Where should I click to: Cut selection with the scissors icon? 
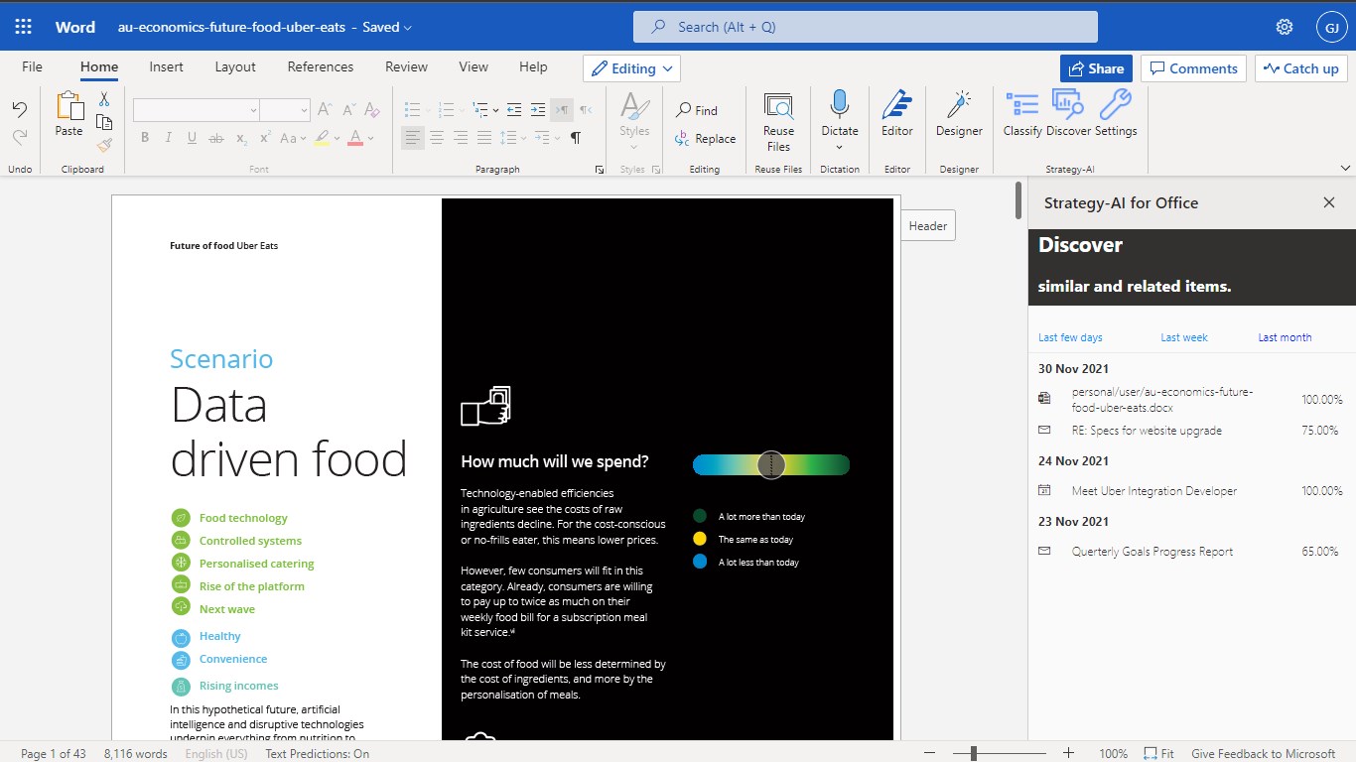point(104,99)
